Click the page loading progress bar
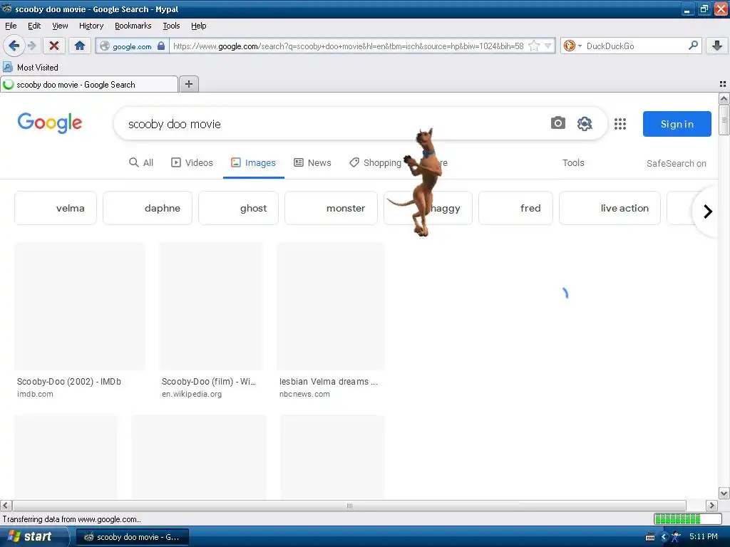The width and height of the screenshot is (730, 547). 687,519
